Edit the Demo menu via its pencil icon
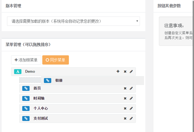Viewport: 194px width, 132px height. click(131, 72)
